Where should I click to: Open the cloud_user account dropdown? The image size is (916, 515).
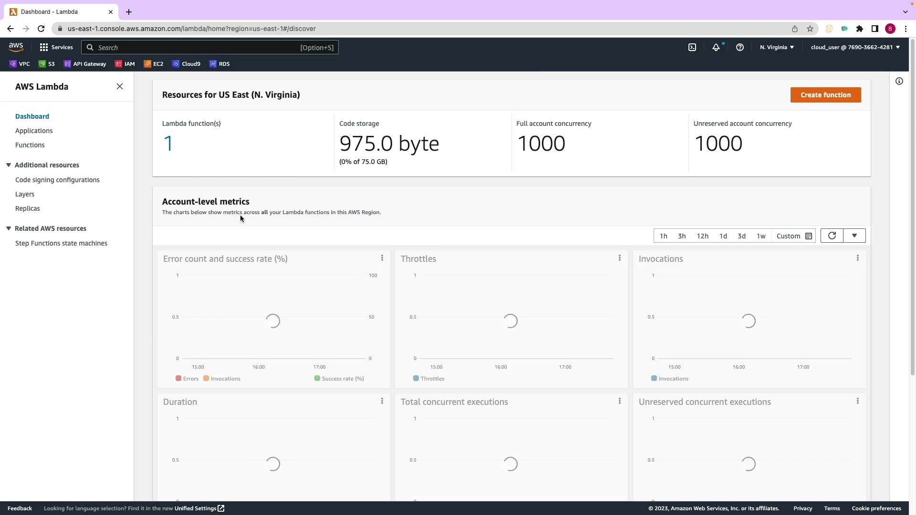pyautogui.click(x=855, y=47)
